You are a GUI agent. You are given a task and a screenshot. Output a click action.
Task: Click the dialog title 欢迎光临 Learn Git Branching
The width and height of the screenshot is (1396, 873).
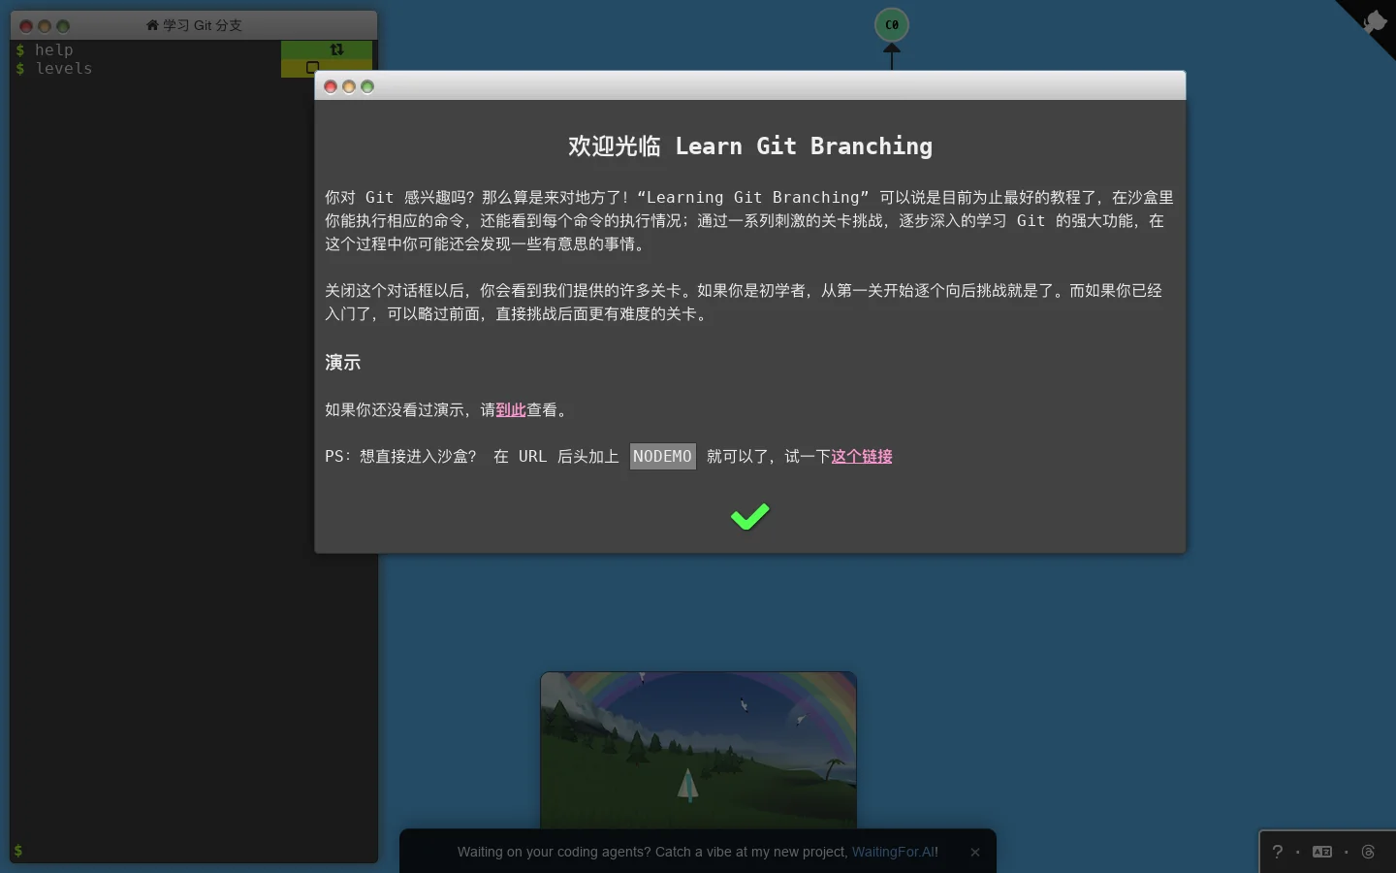(750, 146)
